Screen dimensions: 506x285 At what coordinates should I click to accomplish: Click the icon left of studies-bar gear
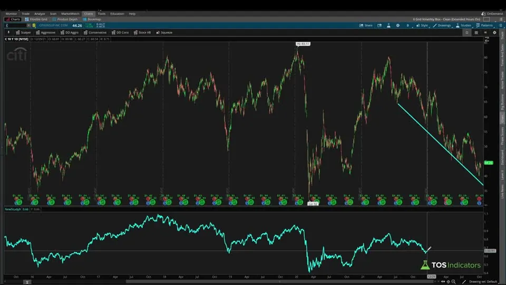point(485,32)
